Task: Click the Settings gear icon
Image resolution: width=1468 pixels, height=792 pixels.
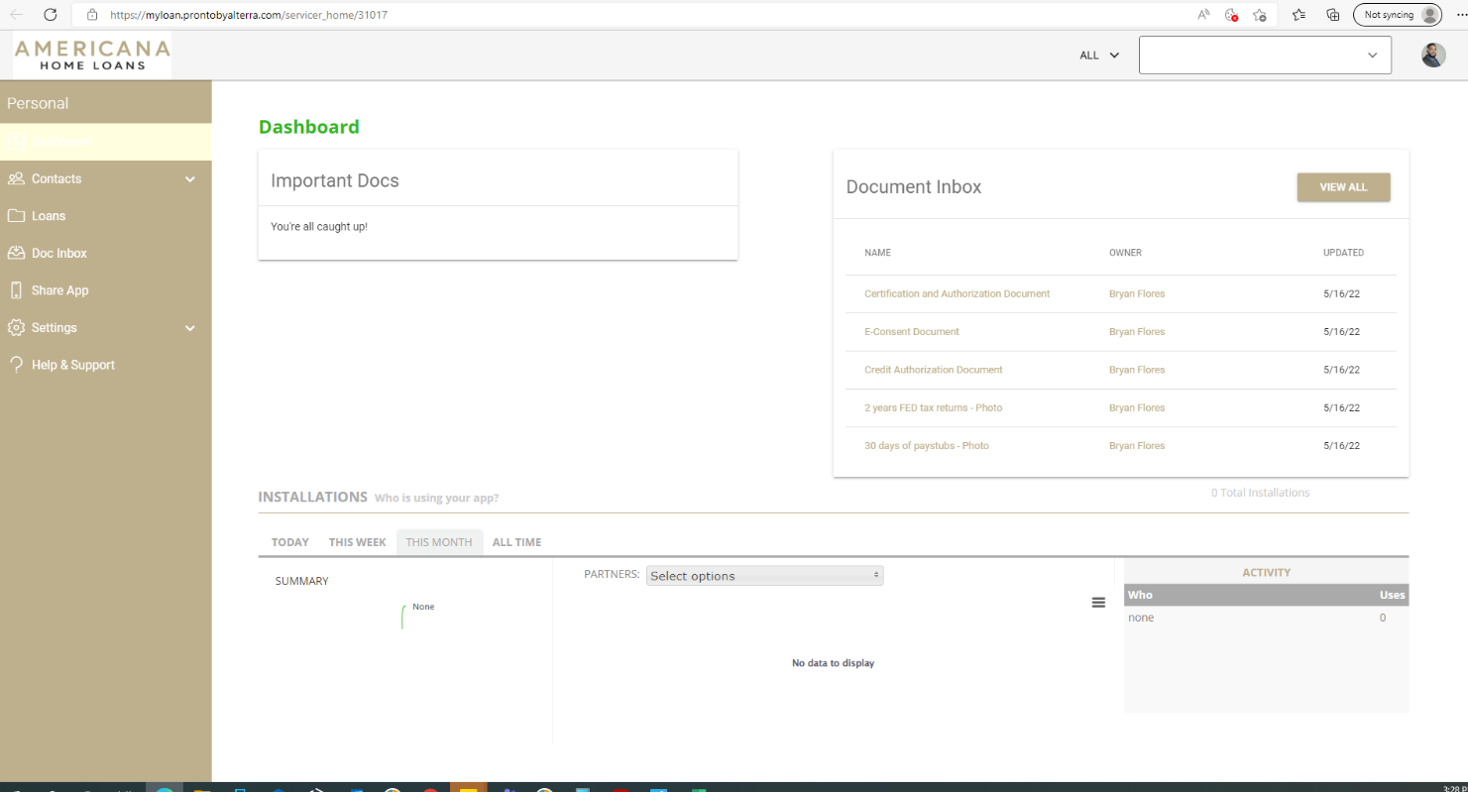Action: point(16,328)
